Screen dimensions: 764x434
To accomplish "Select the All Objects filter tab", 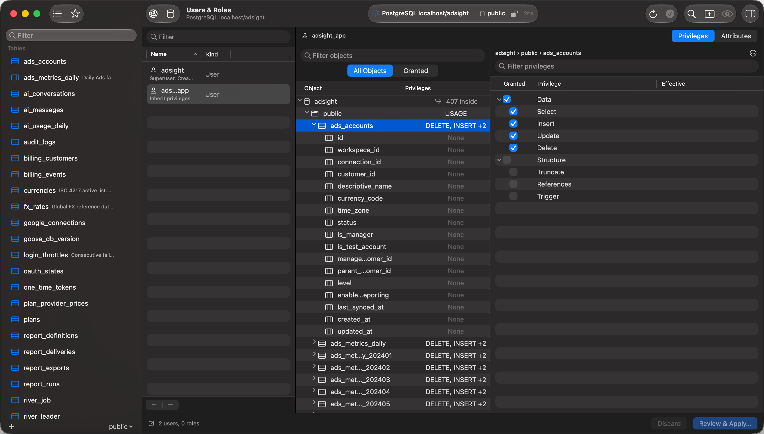I will tap(370, 71).
